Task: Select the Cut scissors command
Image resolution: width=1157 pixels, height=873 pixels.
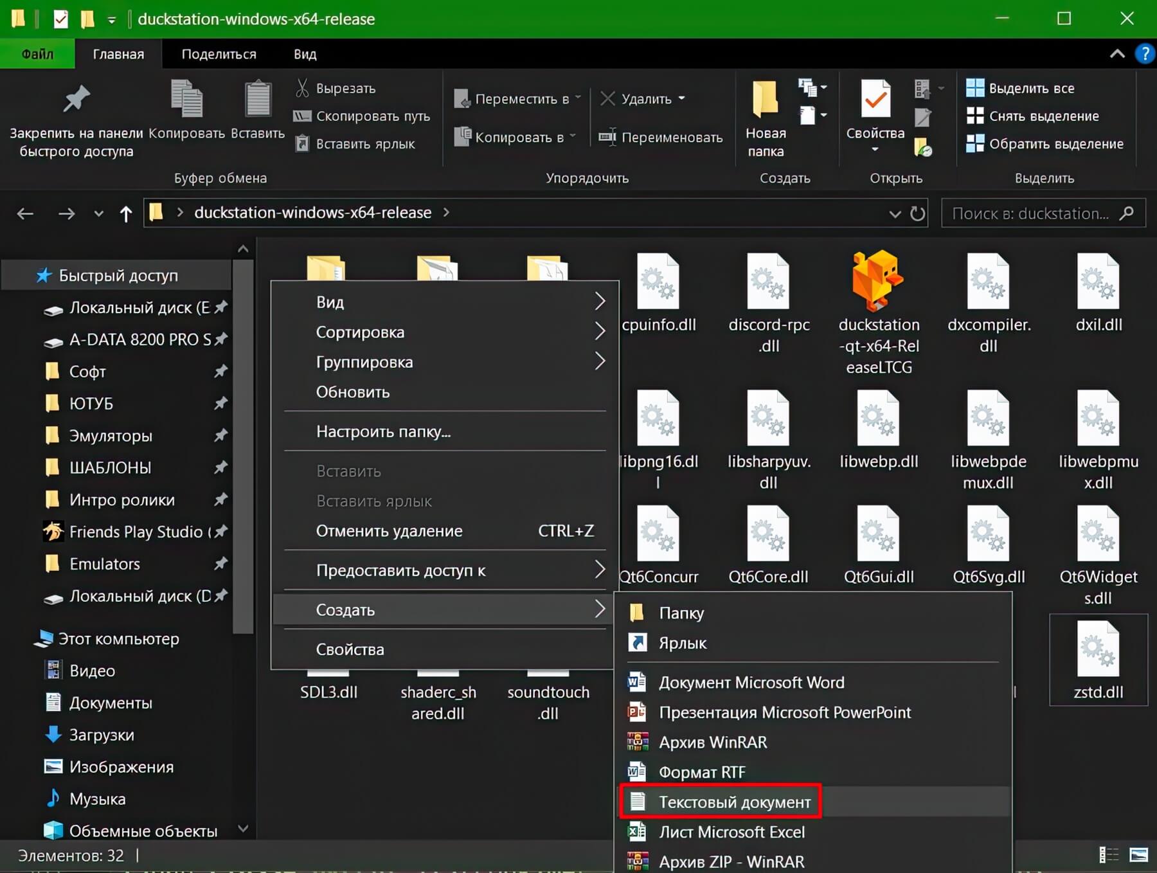Action: coord(336,88)
